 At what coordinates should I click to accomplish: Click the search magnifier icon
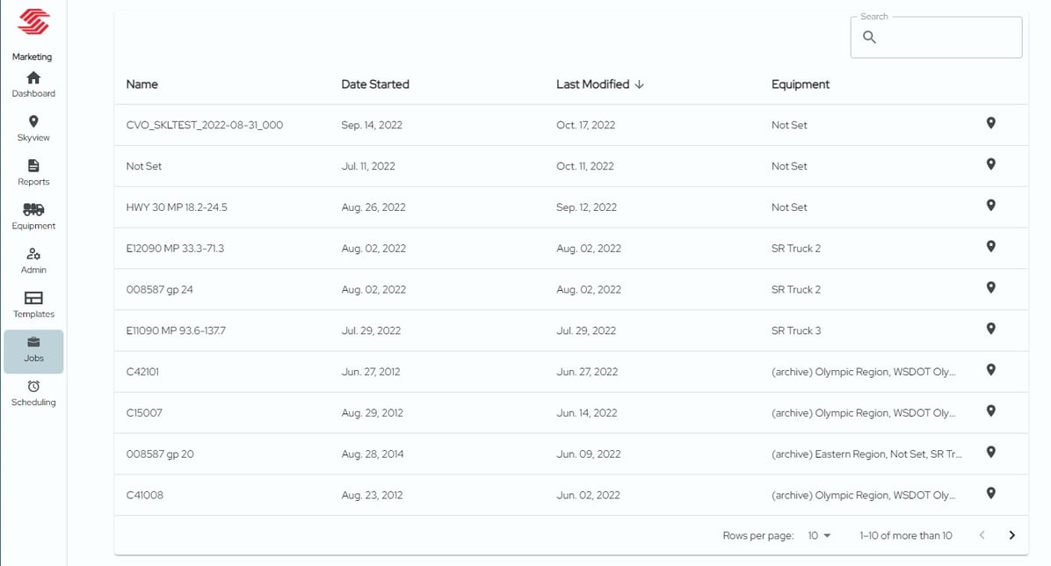pos(869,37)
